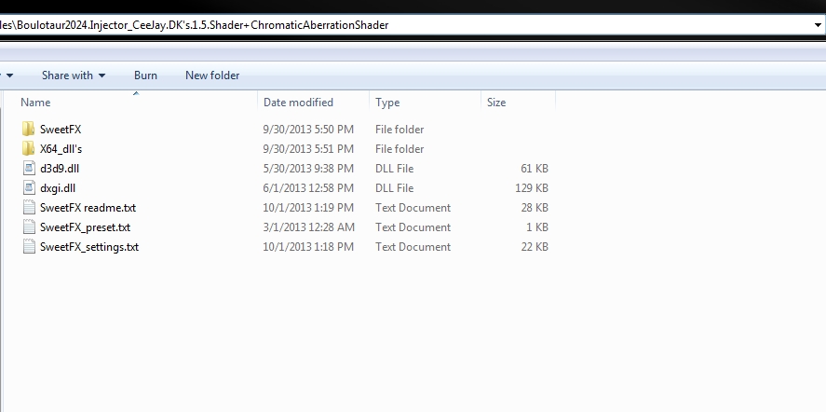The image size is (826, 412).
Task: Sort files by Size column header
Action: click(496, 103)
